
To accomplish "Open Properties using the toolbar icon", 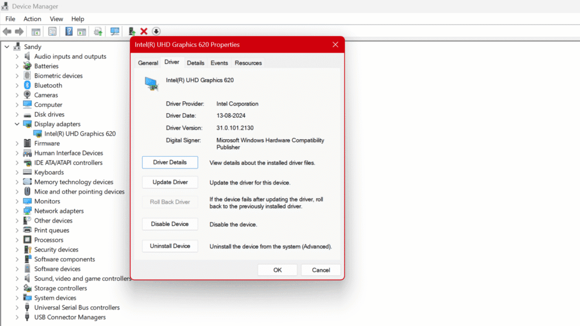I will tap(51, 31).
